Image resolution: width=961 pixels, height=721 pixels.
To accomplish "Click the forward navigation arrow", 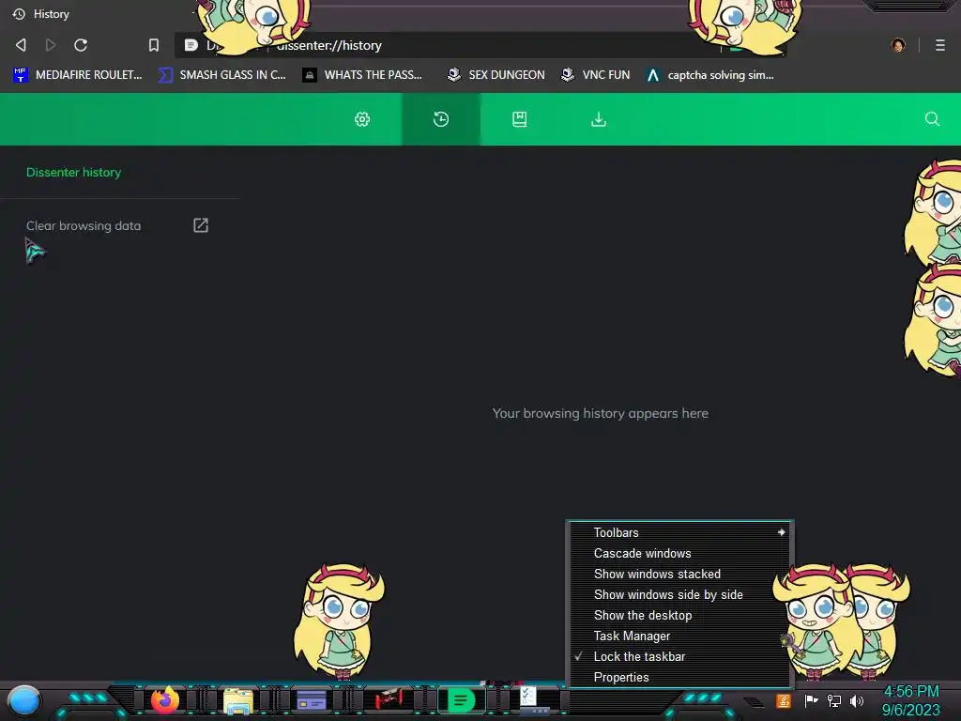I will click(x=51, y=45).
